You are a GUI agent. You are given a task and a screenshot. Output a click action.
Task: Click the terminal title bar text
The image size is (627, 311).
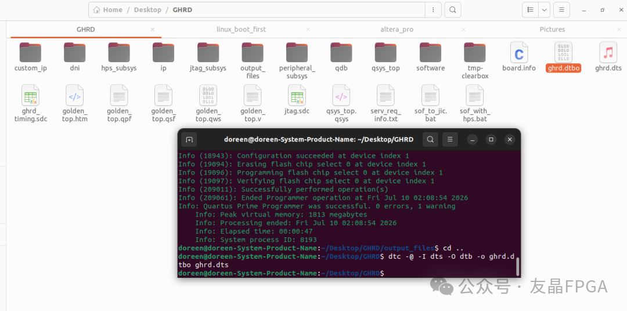coord(319,139)
